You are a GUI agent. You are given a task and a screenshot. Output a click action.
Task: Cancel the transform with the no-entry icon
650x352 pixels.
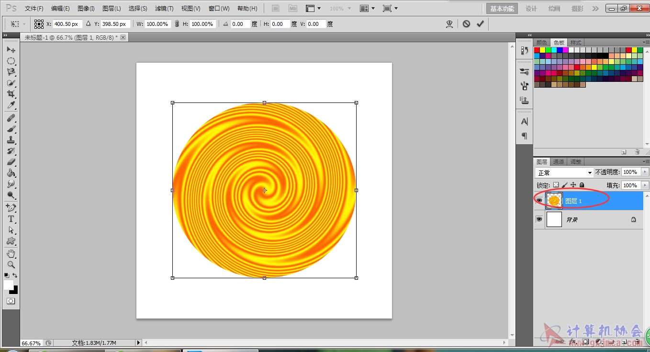tap(466, 24)
